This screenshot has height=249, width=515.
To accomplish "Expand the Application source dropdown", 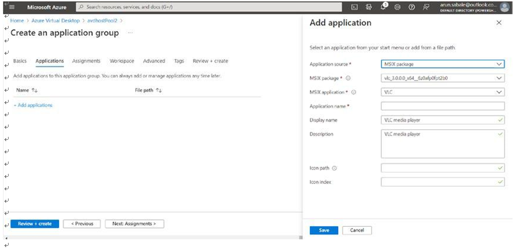I will [443, 64].
